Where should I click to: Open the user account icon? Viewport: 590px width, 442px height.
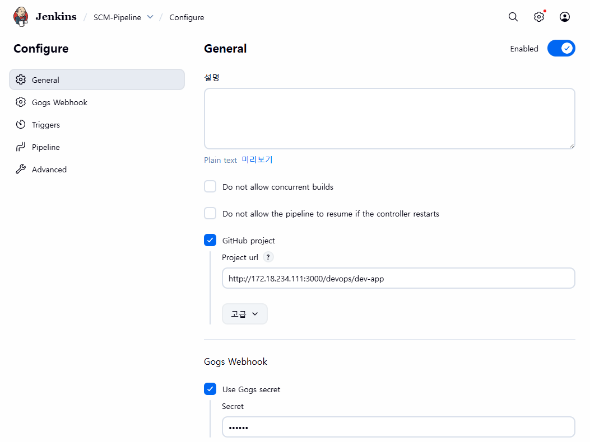[x=564, y=17]
